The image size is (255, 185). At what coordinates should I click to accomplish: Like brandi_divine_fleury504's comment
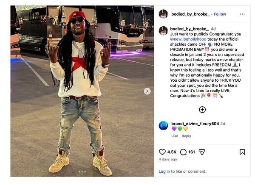(x=175, y=136)
